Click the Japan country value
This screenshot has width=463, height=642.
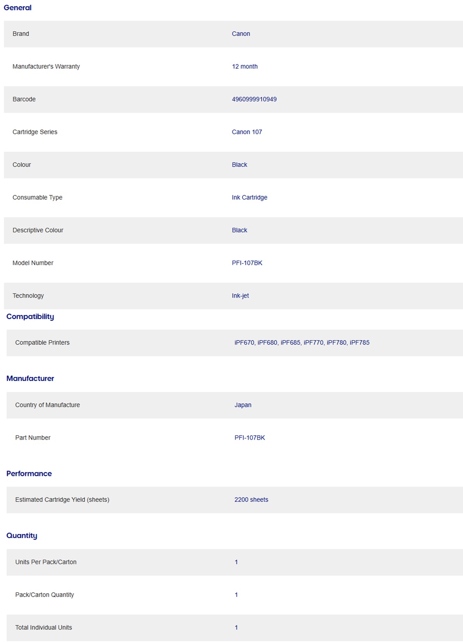point(243,405)
